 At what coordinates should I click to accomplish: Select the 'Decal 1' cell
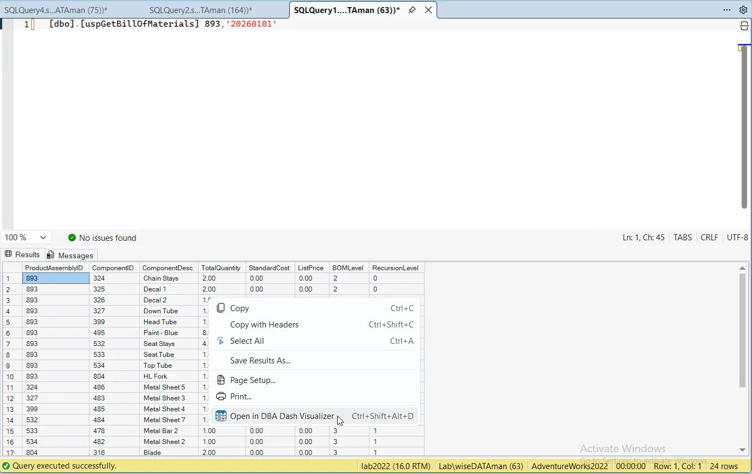169,289
